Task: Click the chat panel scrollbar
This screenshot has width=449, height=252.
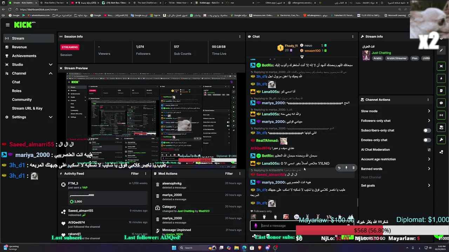Action: point(358,202)
